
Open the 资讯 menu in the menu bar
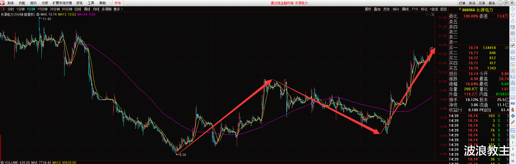click(x=79, y=3)
